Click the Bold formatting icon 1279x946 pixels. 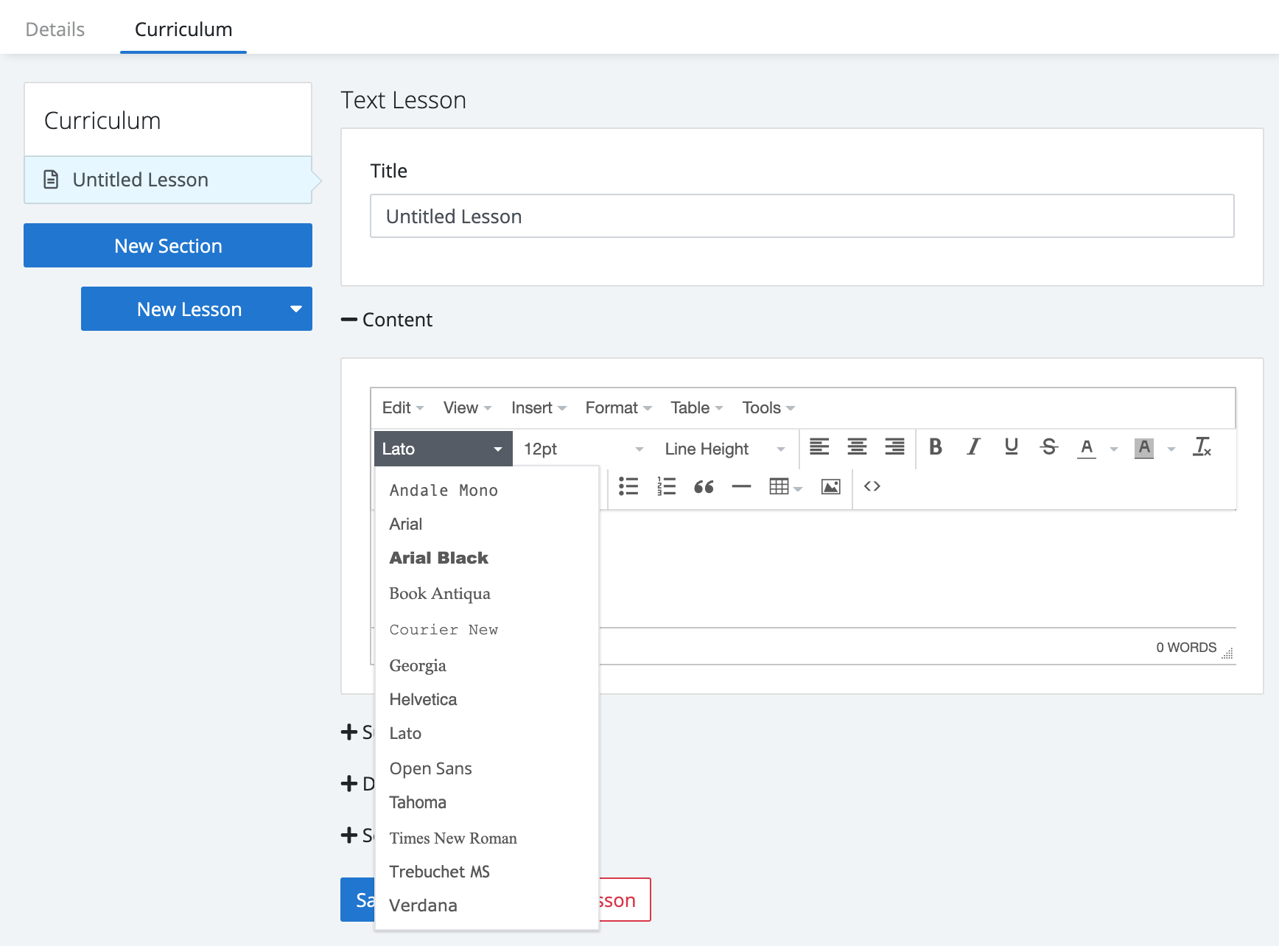936,447
